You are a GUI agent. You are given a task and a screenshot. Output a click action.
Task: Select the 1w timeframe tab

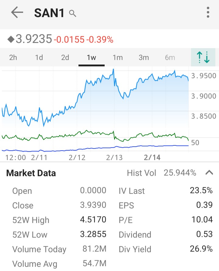pyautogui.click(x=91, y=57)
